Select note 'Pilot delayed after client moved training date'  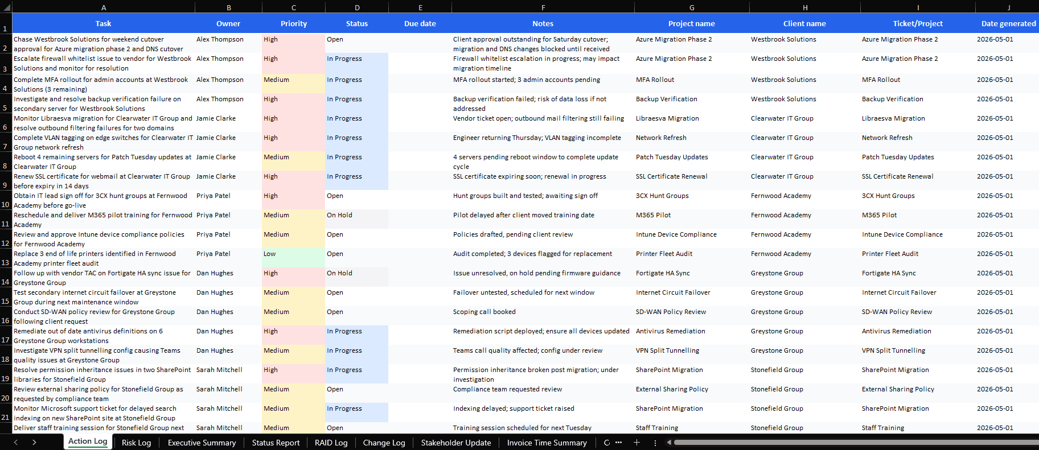click(543, 219)
